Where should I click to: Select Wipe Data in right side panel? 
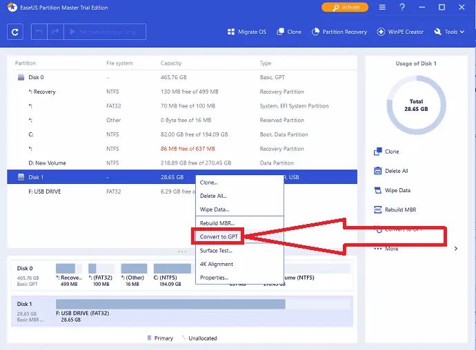393,190
